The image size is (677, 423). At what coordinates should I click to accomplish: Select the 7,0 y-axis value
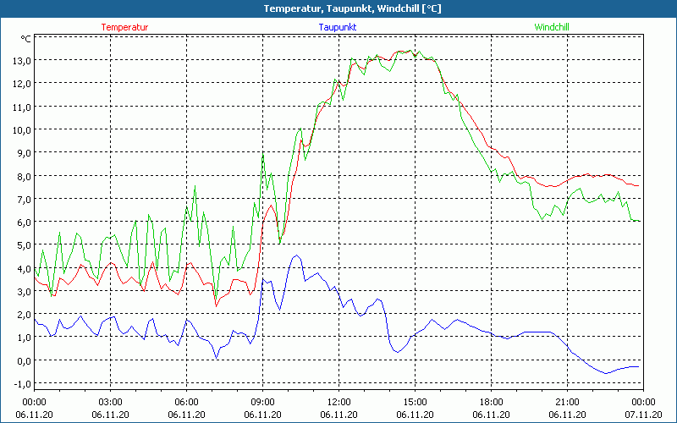[25, 200]
